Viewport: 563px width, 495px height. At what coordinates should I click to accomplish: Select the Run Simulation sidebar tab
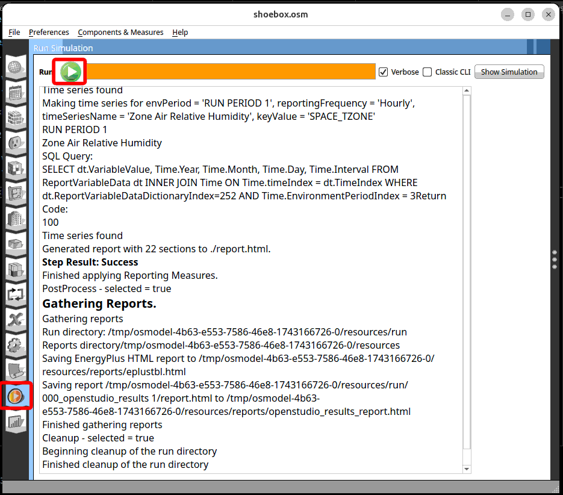pyautogui.click(x=16, y=396)
